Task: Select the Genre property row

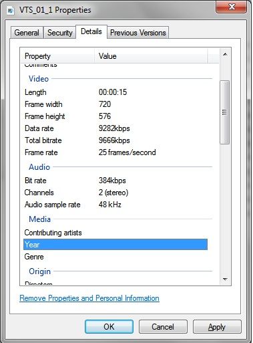Action: (115, 257)
